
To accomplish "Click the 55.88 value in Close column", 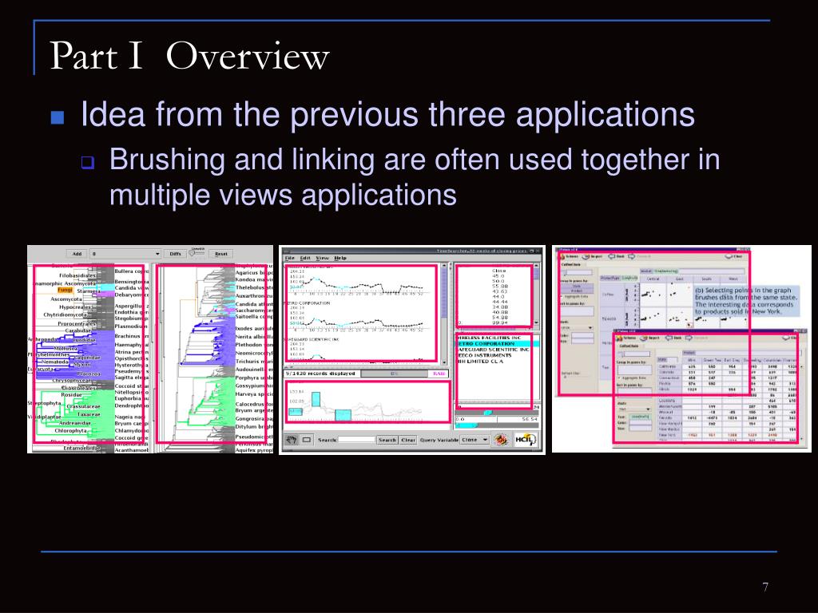I will [x=500, y=287].
